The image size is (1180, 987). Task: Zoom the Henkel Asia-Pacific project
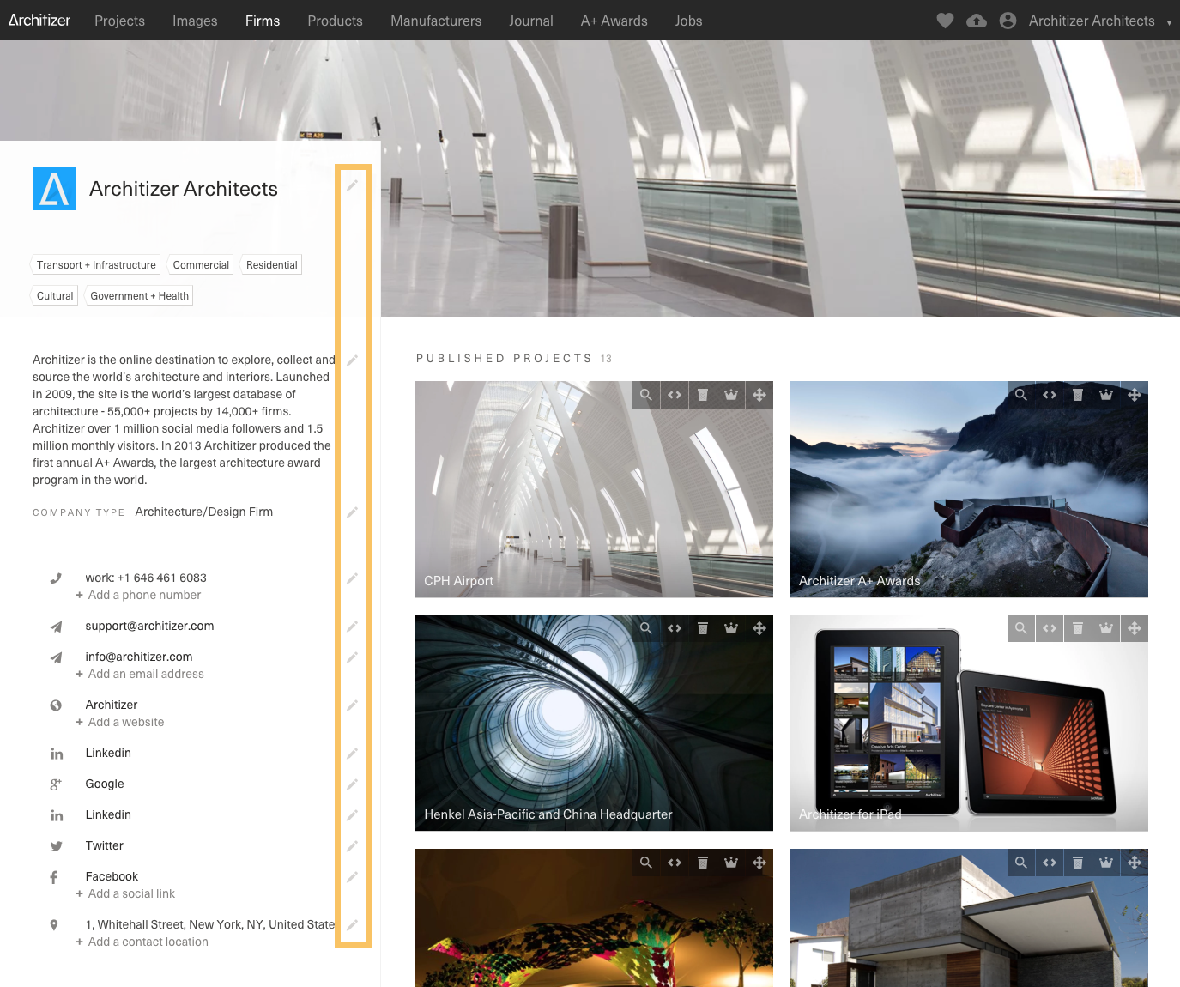(646, 628)
